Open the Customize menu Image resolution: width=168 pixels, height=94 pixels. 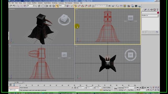(61, 3)
